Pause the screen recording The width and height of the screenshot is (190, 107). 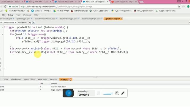(x=69, y=93)
